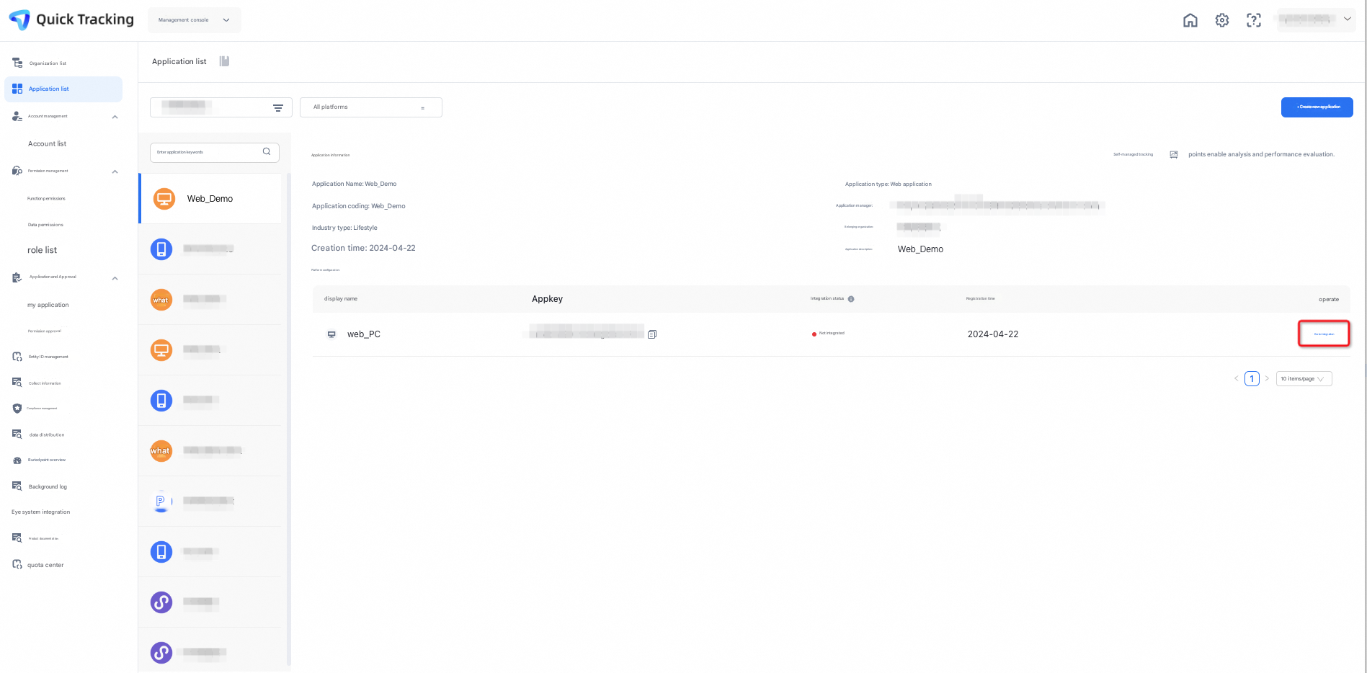This screenshot has height=673, width=1367.
Task: Select Web_Demo in the application list
Action: click(210, 199)
